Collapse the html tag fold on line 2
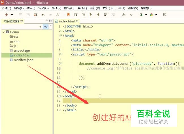 click(x=62, y=31)
